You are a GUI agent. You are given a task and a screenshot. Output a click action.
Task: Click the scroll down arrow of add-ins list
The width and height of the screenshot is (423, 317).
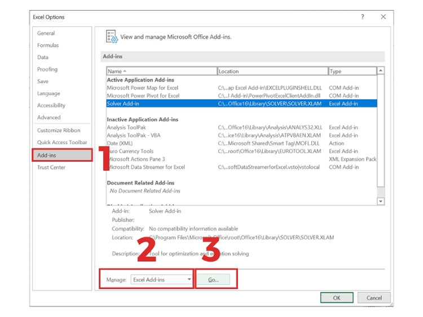click(381, 201)
